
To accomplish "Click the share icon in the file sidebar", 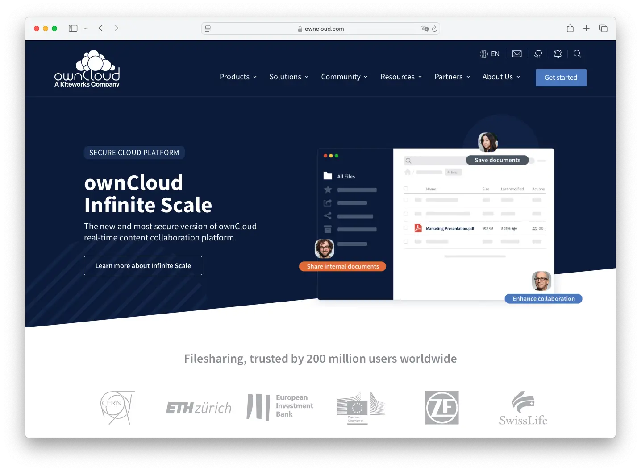I will coord(328,216).
